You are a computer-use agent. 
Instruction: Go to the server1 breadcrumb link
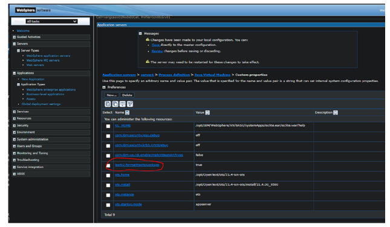click(x=148, y=75)
